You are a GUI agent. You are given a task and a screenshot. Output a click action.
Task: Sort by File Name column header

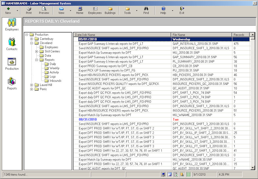pos(202,35)
